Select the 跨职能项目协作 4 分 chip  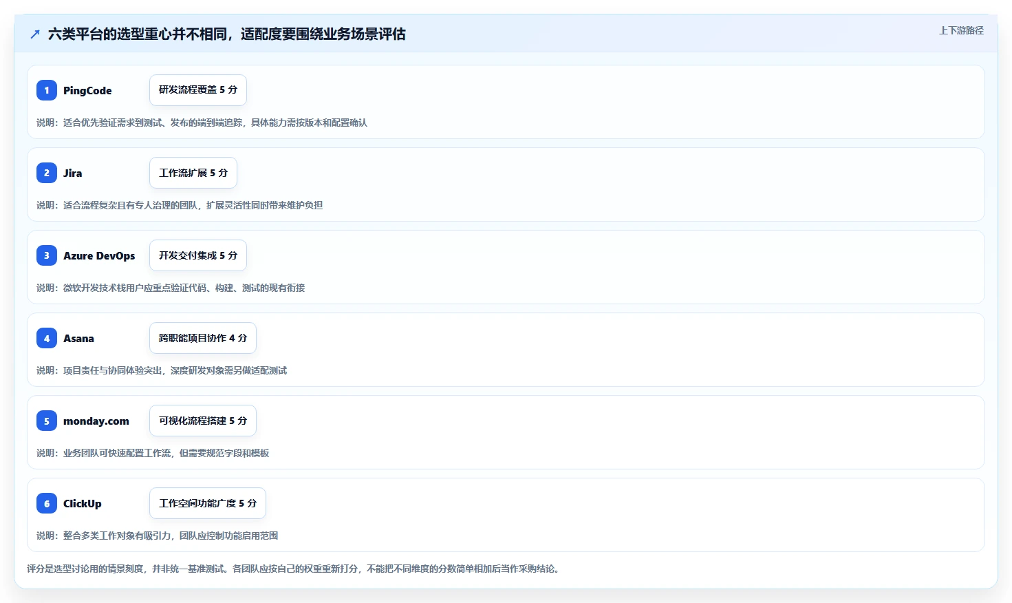(x=203, y=338)
